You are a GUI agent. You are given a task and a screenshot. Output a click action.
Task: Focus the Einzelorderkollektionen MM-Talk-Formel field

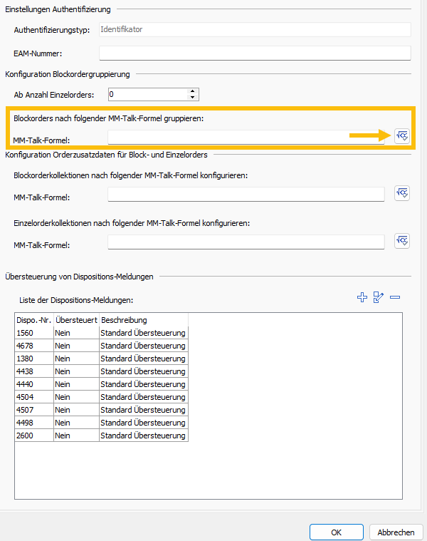click(246, 242)
